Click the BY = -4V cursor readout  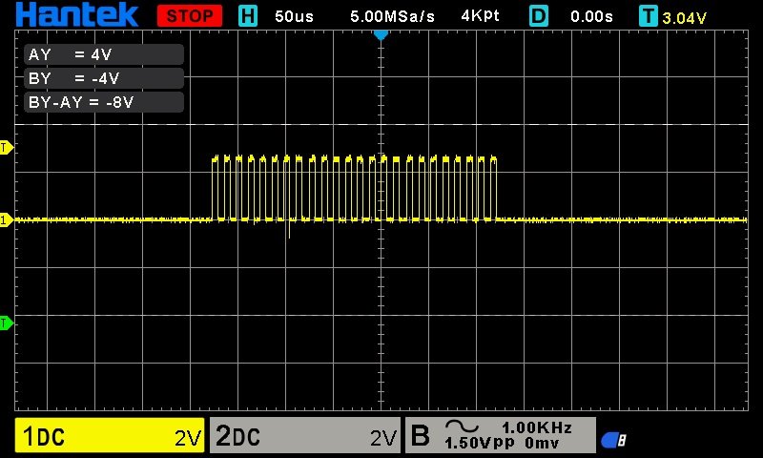104,78
